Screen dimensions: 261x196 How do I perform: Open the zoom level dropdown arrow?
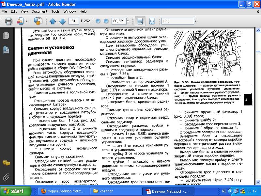[128, 21]
